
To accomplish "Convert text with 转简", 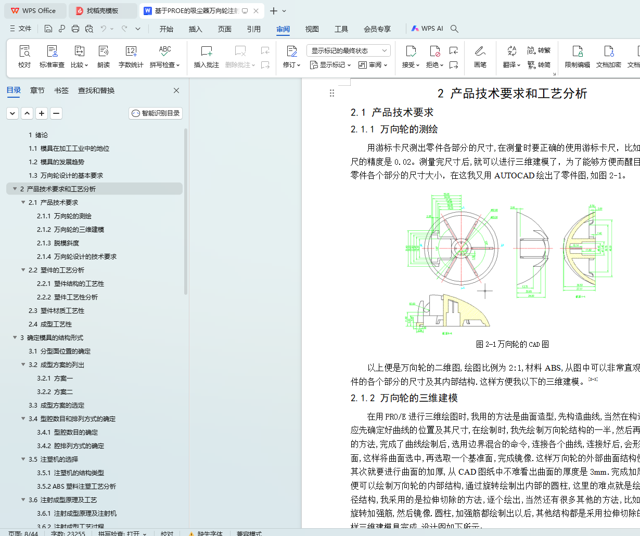I will (539, 65).
